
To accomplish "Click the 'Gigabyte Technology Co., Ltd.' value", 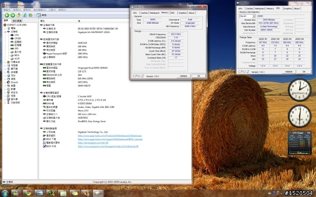I will (93, 132).
